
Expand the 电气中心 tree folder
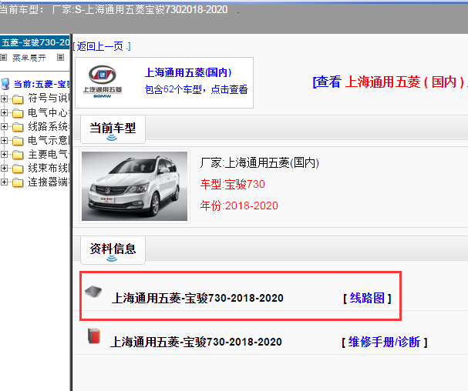4,112
